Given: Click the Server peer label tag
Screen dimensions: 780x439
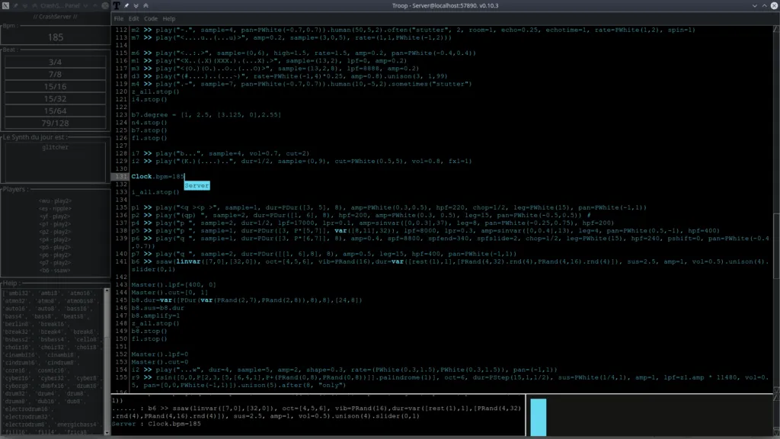Looking at the screenshot, I should tap(197, 186).
